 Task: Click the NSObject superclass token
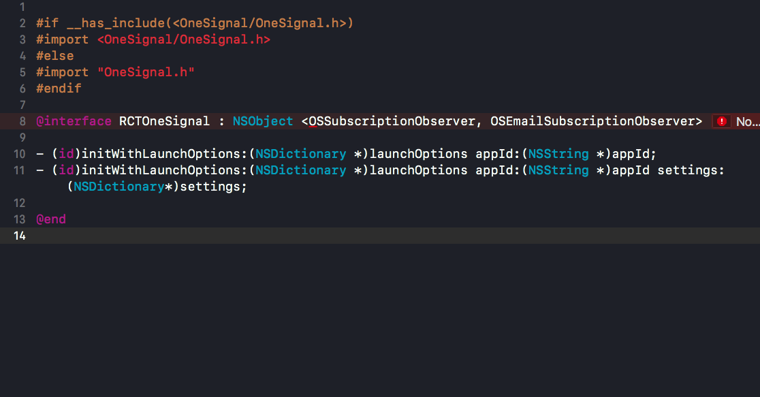coord(263,121)
